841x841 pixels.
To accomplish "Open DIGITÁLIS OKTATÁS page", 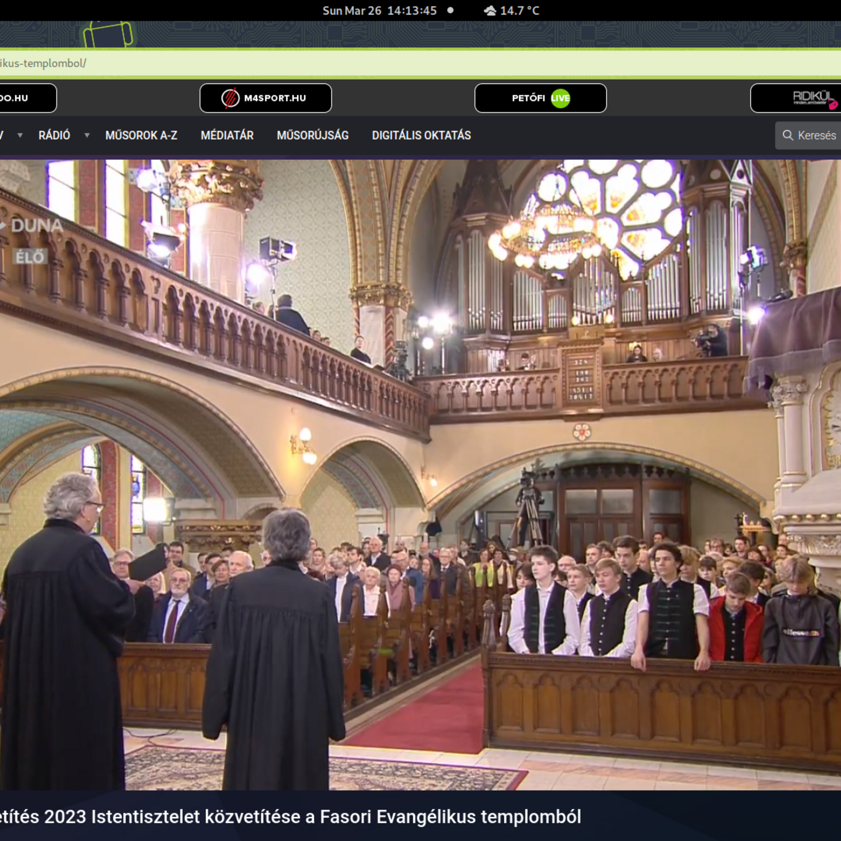I will 421,135.
